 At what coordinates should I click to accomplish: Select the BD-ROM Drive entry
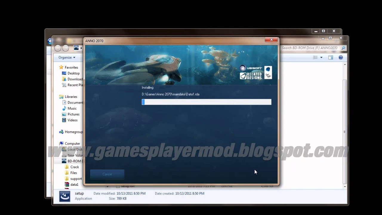click(x=75, y=161)
